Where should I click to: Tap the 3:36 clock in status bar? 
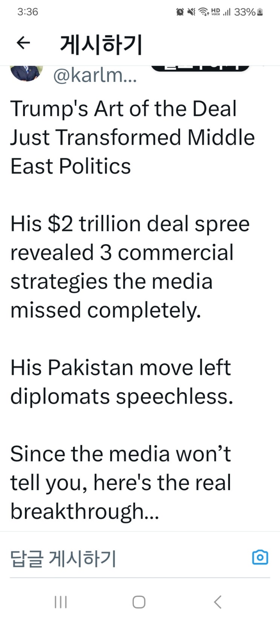(28, 12)
